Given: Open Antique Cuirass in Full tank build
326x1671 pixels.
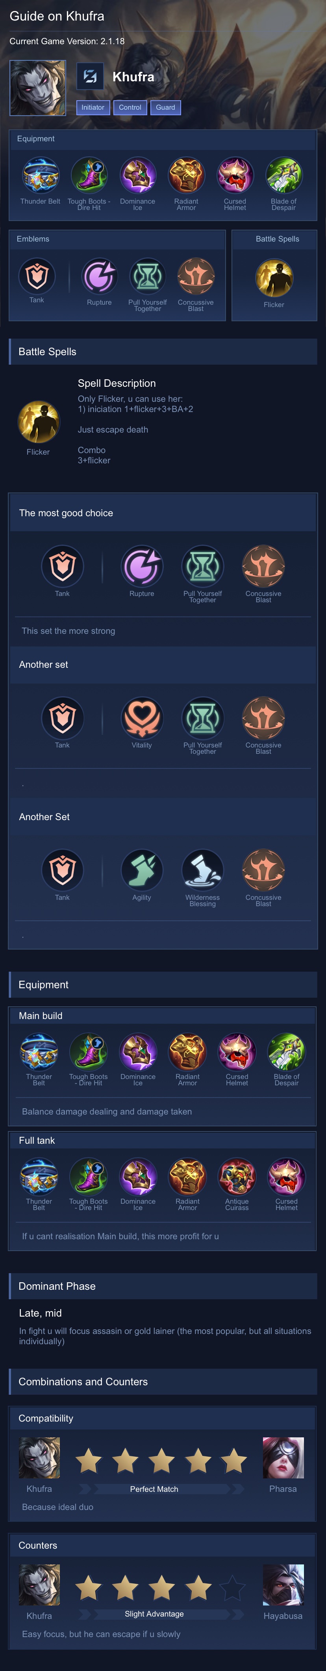Looking at the screenshot, I should pos(237,1177).
